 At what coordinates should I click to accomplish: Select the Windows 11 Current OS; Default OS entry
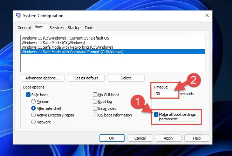pyautogui.click(x=113, y=38)
